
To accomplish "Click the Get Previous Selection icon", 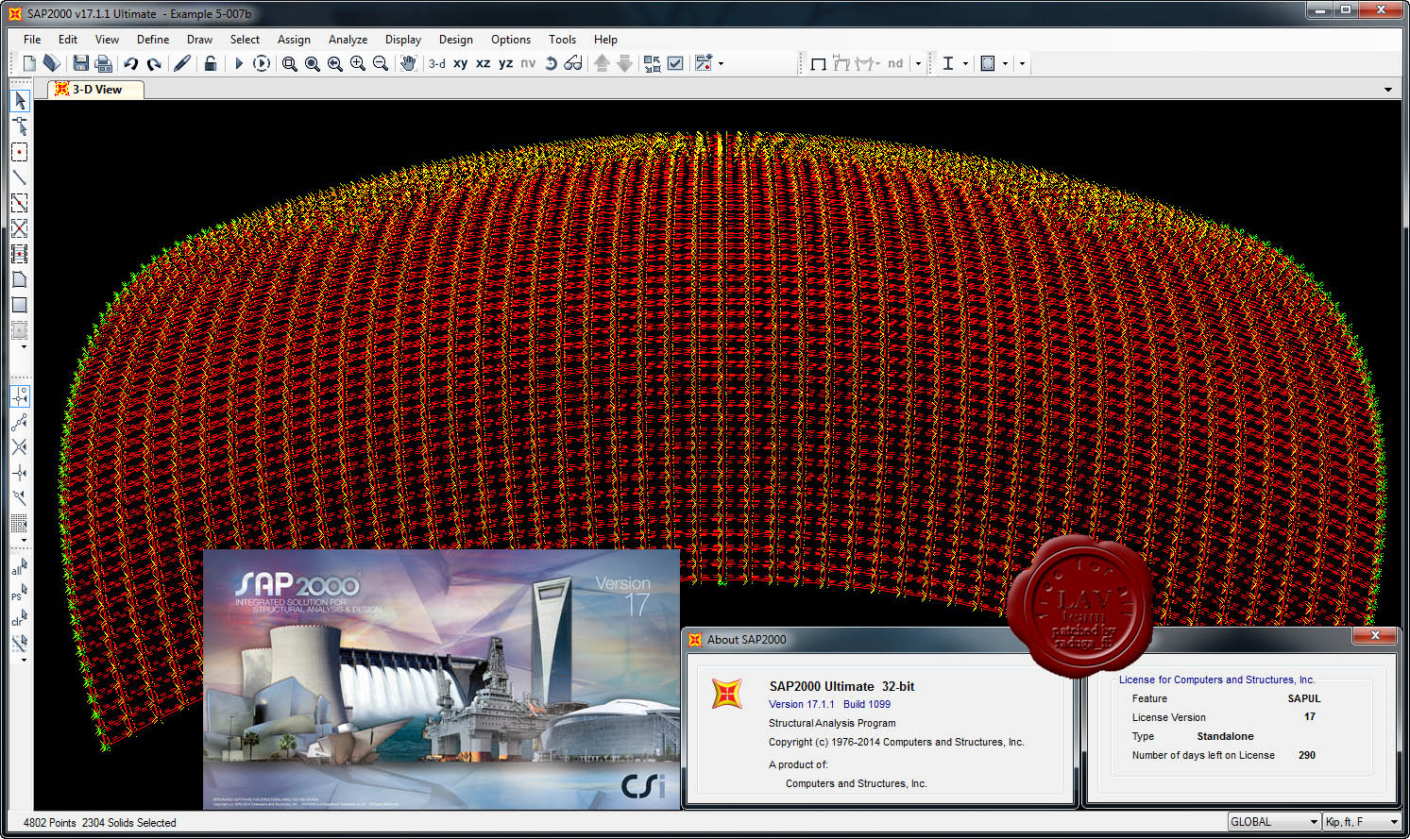I will (19, 593).
